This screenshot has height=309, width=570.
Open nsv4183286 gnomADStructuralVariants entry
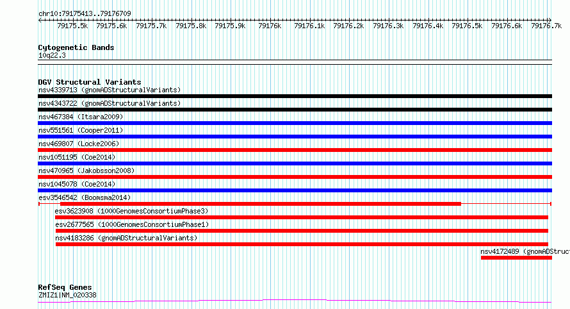[126, 238]
